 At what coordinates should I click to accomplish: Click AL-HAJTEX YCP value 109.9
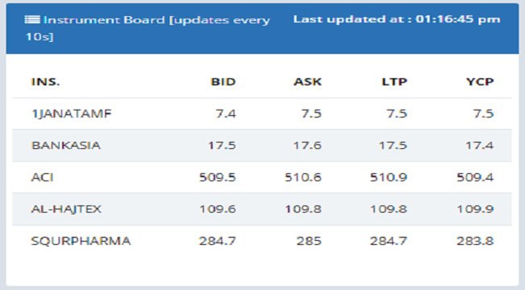click(x=475, y=209)
